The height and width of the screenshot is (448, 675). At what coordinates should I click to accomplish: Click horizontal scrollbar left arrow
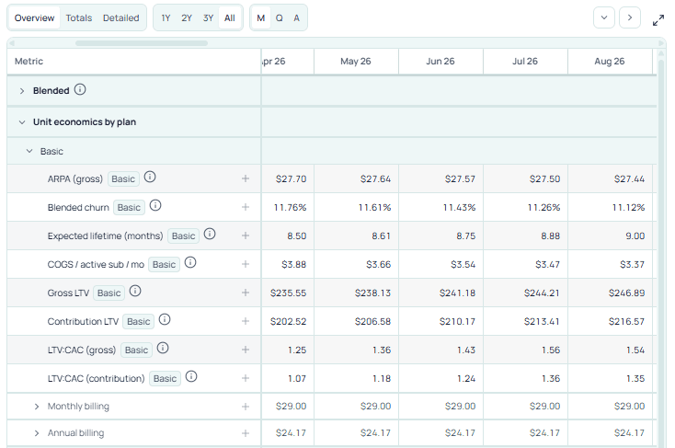[12, 43]
